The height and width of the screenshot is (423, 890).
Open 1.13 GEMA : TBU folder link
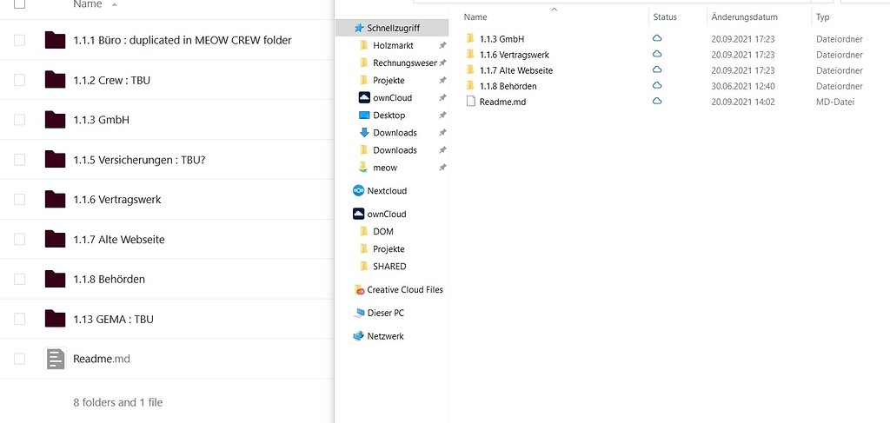tap(114, 319)
